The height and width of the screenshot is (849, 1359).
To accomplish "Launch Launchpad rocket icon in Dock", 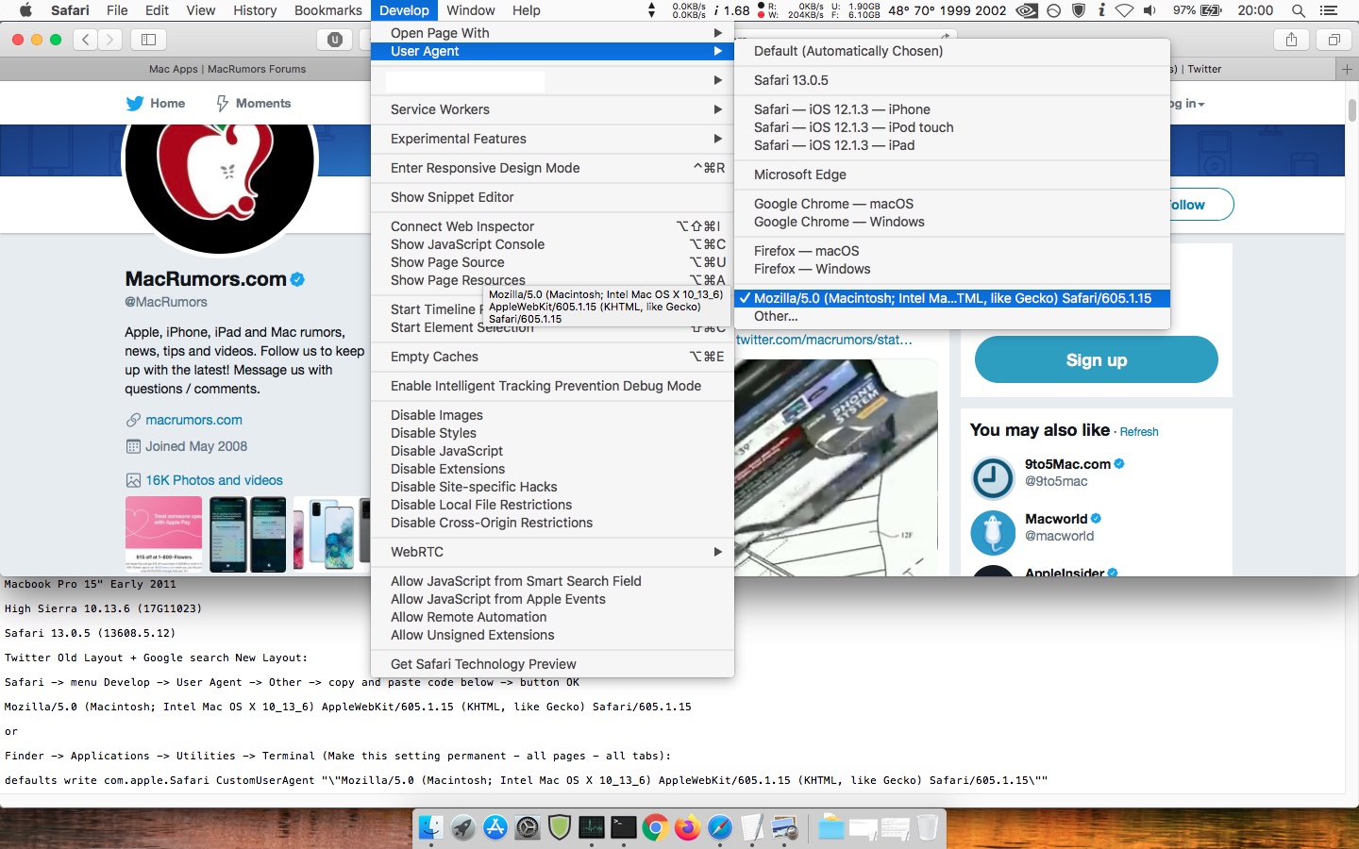I will tap(463, 828).
